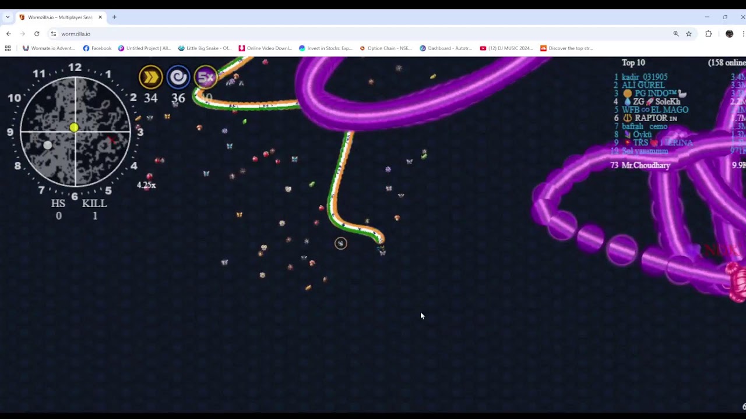Click the Chrome apps grid icon
The height and width of the screenshot is (419, 746).
(x=8, y=48)
